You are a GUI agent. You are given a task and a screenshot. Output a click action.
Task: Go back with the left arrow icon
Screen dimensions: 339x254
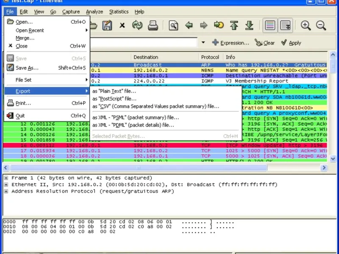189,25
